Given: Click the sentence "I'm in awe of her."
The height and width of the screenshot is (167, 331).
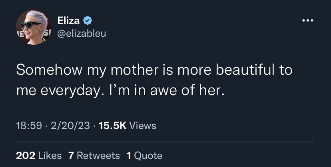Looking at the screenshot, I should pos(167,91).
